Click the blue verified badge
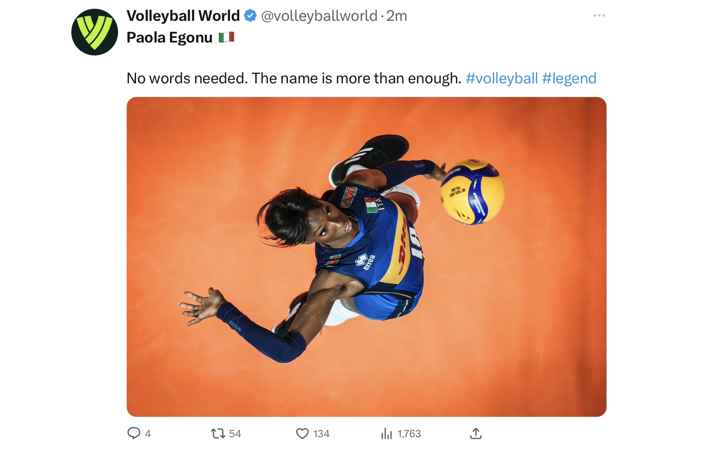Screen dimensions: 727x453 (250, 16)
